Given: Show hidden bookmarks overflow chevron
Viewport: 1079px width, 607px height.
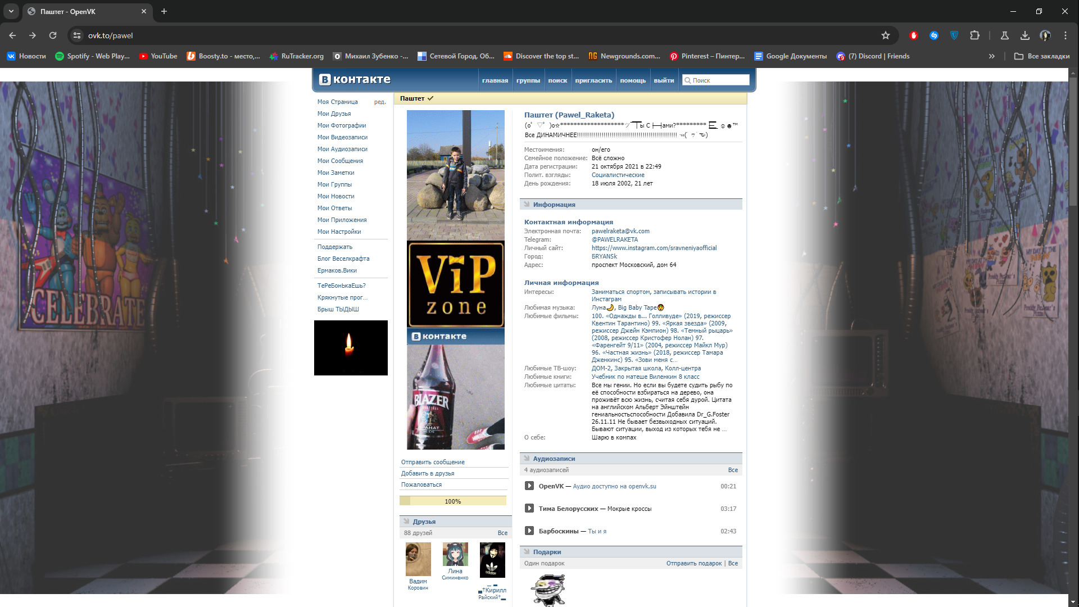Looking at the screenshot, I should tap(992, 56).
